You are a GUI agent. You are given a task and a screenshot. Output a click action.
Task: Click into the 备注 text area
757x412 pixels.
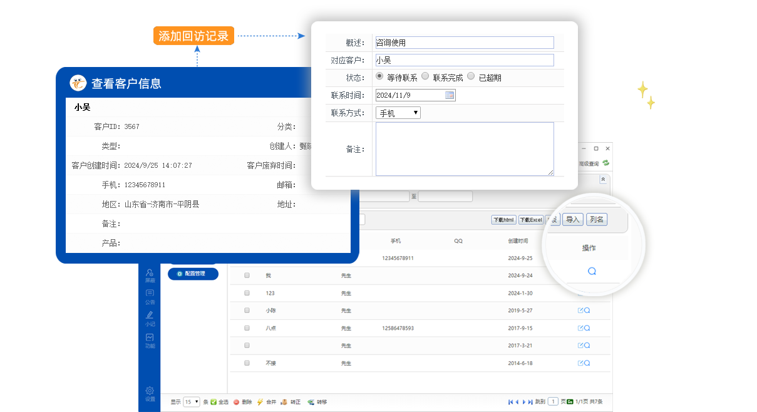coord(464,149)
